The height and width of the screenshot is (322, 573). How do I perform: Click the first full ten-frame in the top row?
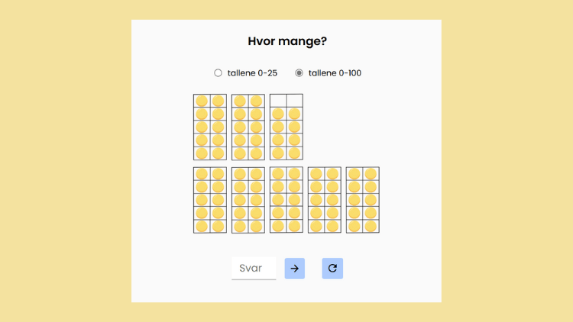coord(210,127)
